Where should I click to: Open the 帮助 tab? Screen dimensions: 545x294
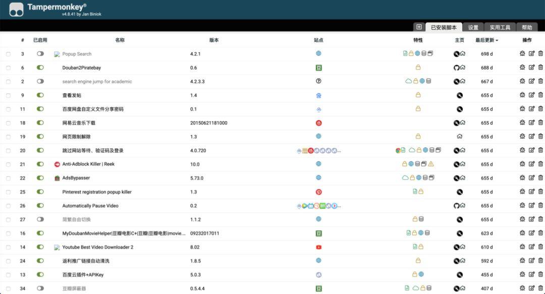point(527,27)
